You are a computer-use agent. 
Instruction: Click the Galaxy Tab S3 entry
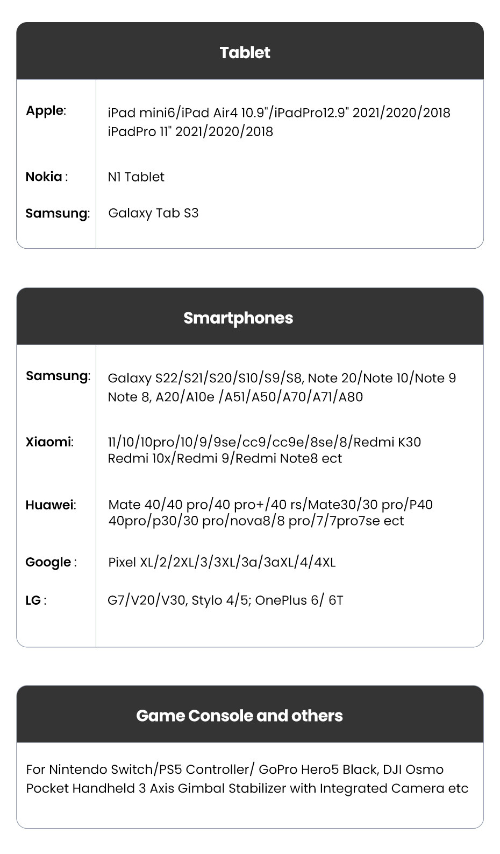pyautogui.click(x=153, y=213)
